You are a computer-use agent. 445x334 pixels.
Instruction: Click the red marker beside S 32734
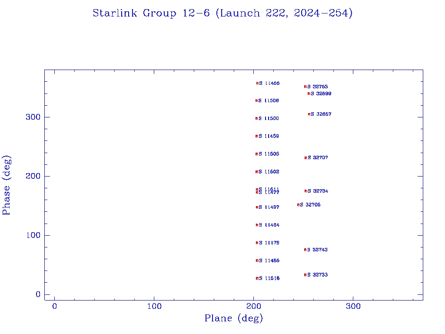[306, 191]
